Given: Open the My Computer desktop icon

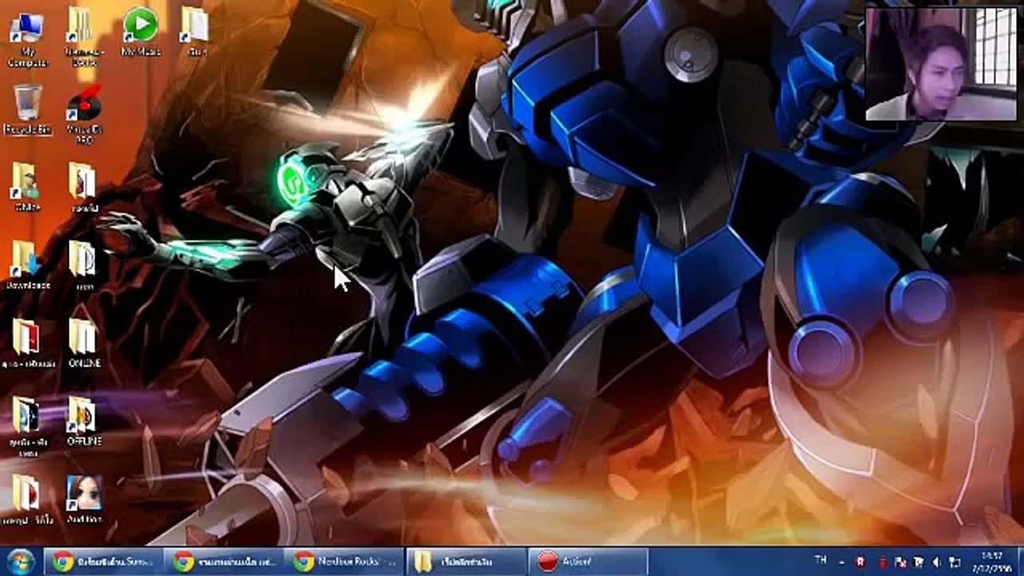Looking at the screenshot, I should pos(27,38).
